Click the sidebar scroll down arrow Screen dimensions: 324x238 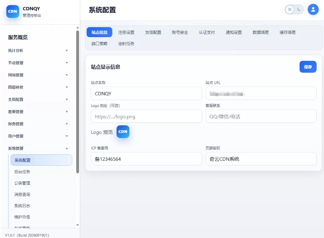[77, 225]
